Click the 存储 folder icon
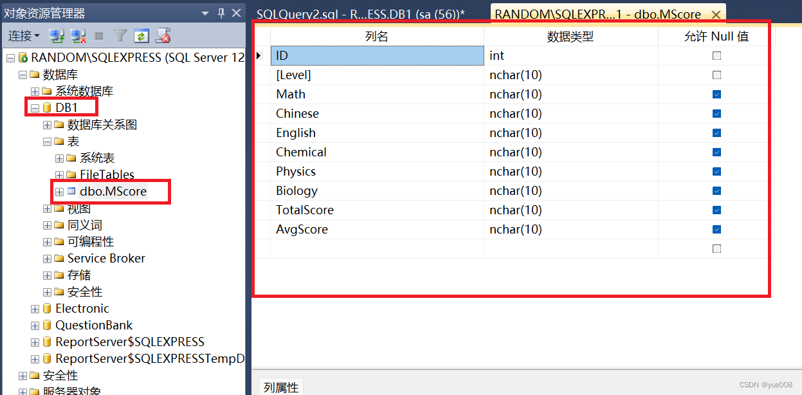802x395 pixels. click(59, 275)
